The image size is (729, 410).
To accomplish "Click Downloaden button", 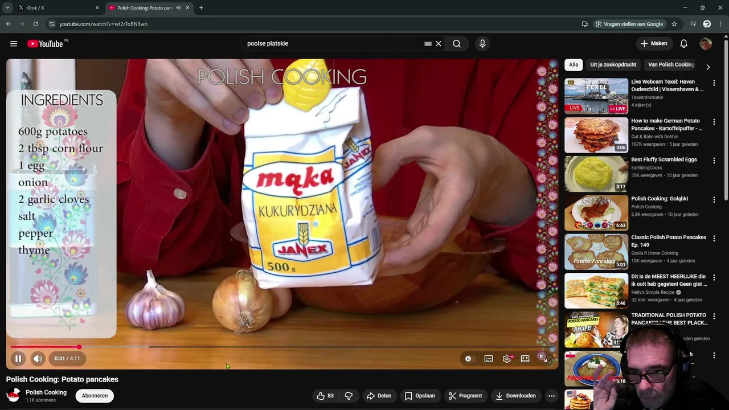I will tap(515, 396).
